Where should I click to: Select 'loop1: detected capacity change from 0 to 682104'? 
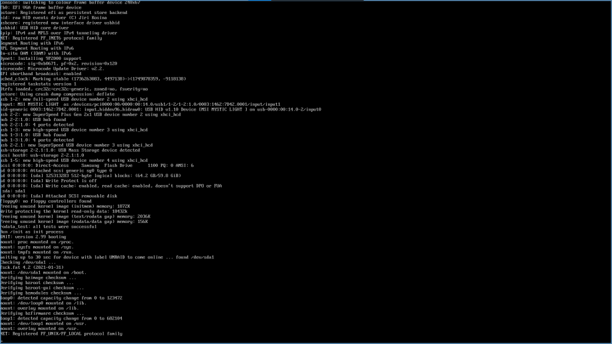61,318
